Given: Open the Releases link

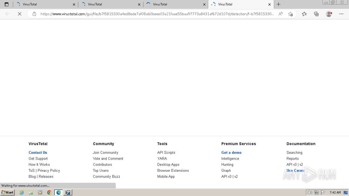Looking at the screenshot, I should [46, 176].
